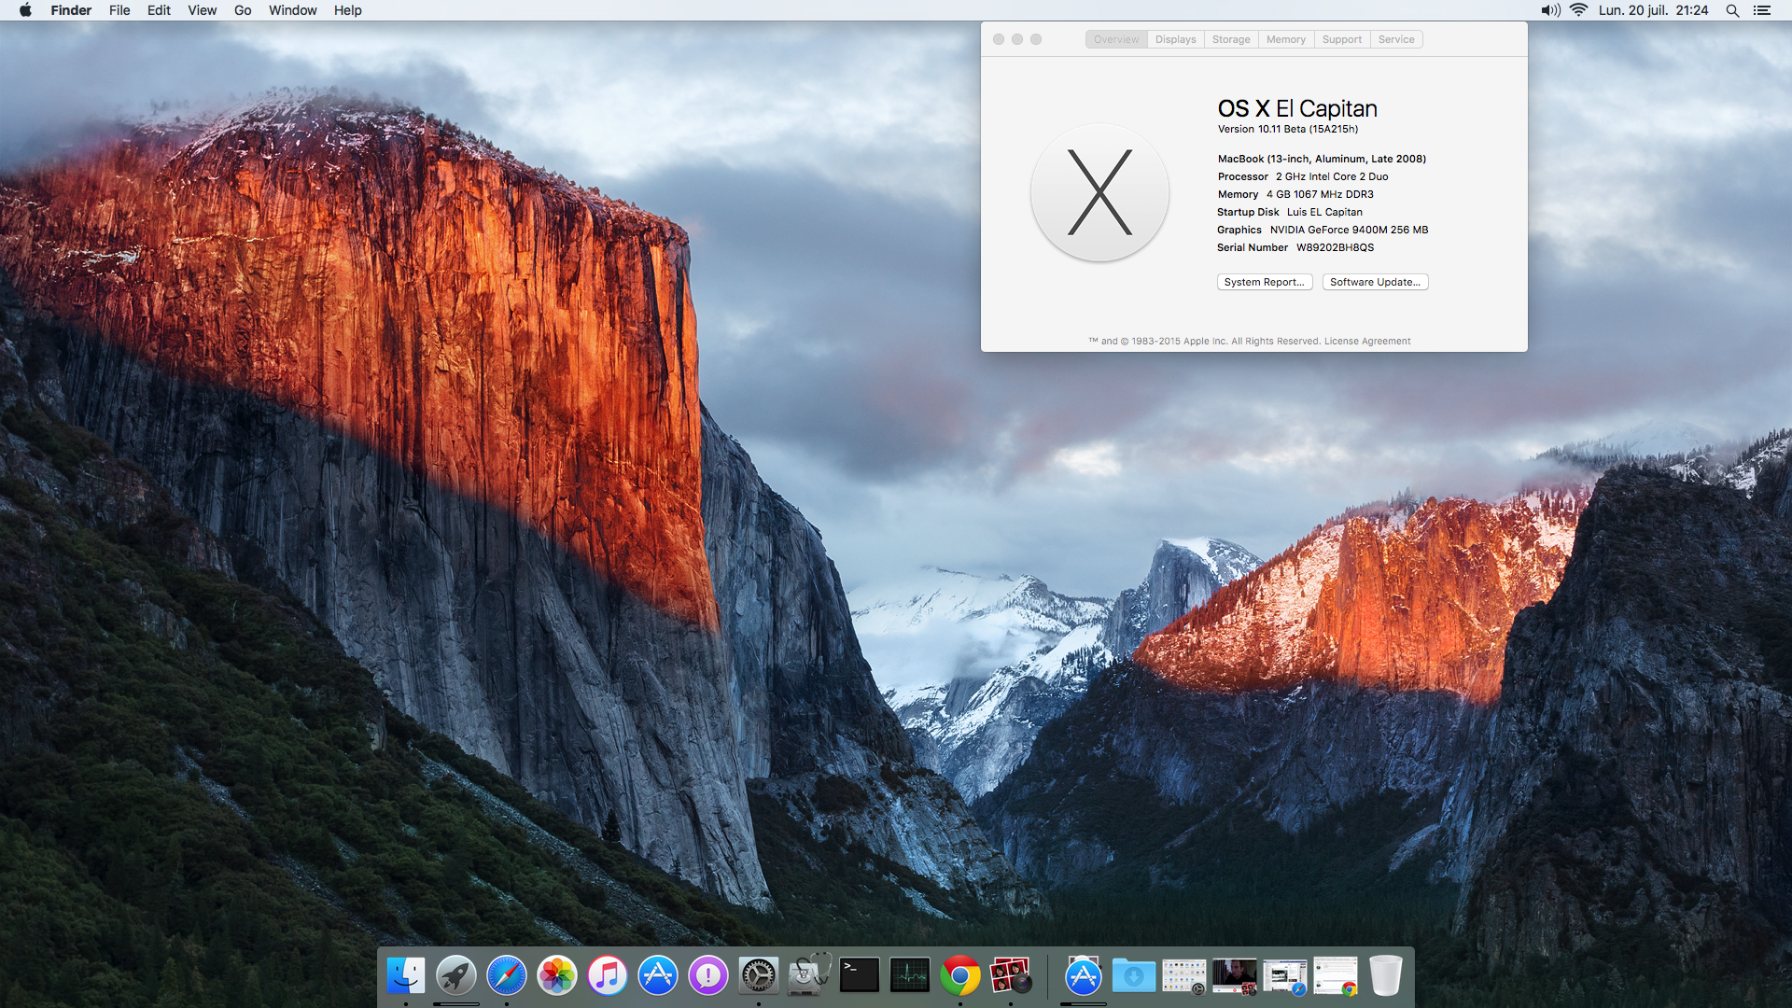Expand the Downloads folder stack

pyautogui.click(x=1133, y=976)
